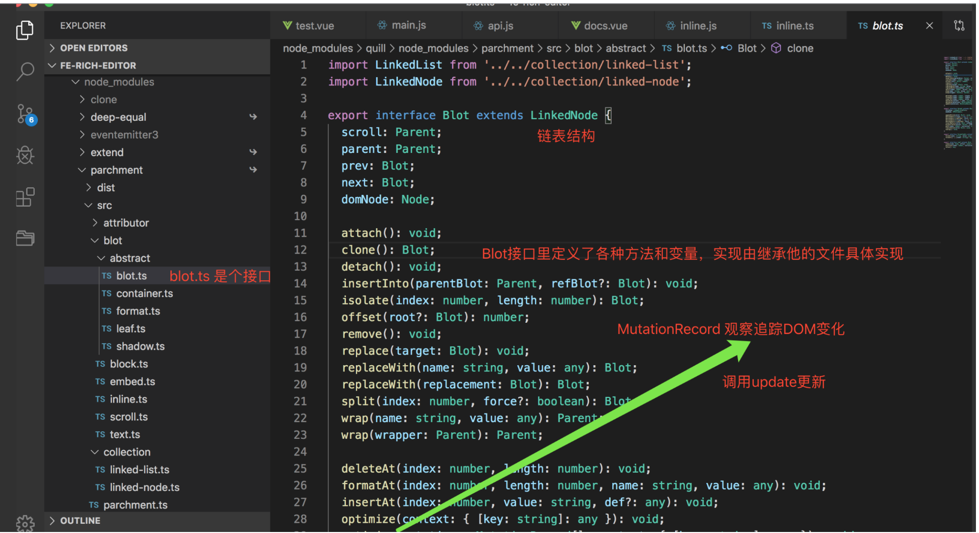Screen dimensions: 979x533
Task: Open the Manage gear icon
Action: [25, 523]
